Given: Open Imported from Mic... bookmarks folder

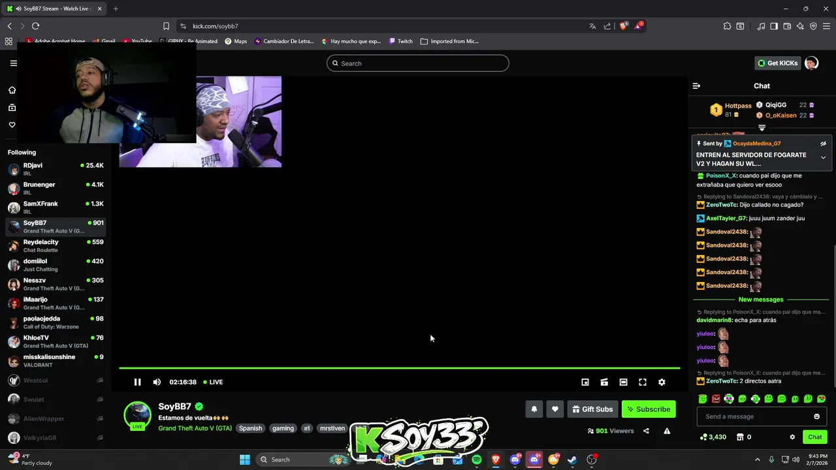Looking at the screenshot, I should coord(449,41).
